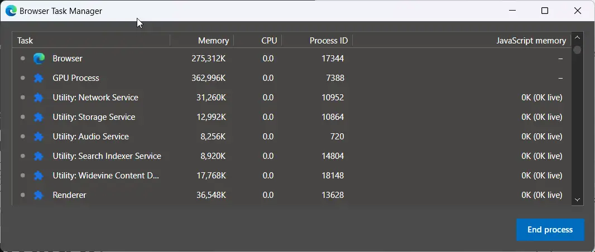This screenshot has width=595, height=252.
Task: Click the Renderer row puzzle icon
Action: coord(39,195)
